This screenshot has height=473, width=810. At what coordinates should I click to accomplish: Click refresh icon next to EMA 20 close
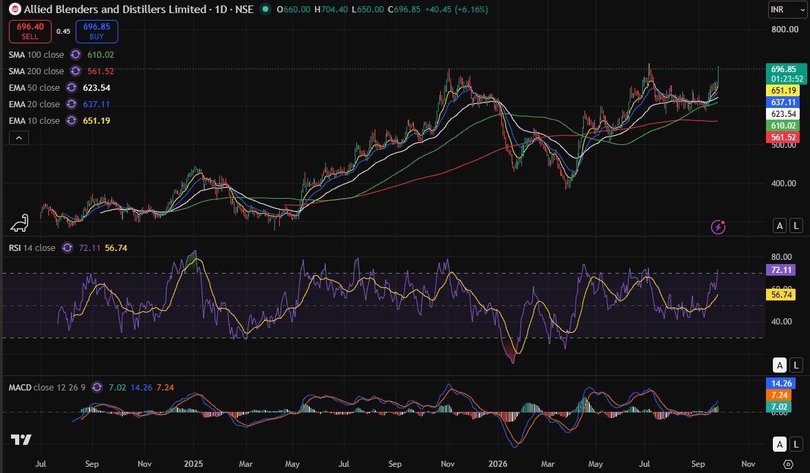[x=72, y=104]
